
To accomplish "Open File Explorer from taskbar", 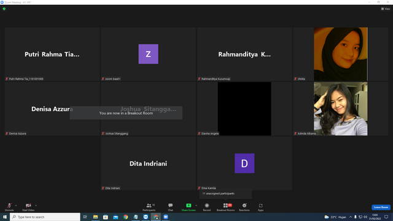I will (x=96, y=217).
